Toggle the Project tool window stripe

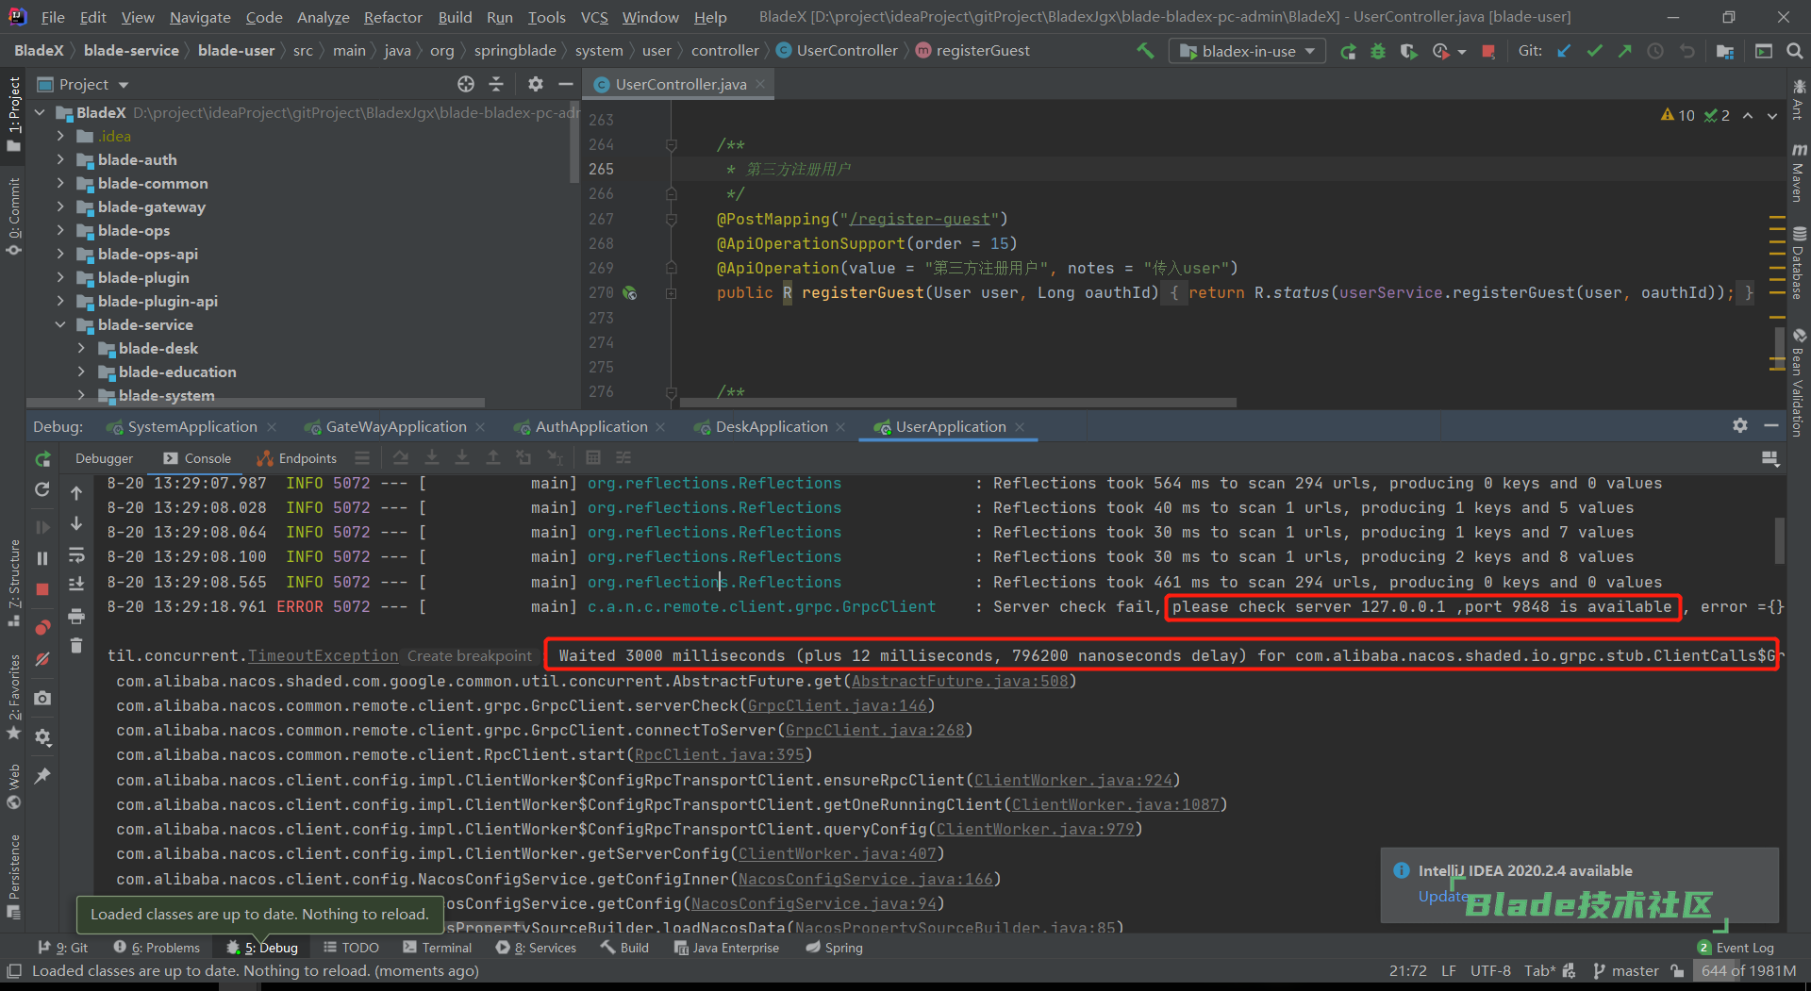(13, 113)
